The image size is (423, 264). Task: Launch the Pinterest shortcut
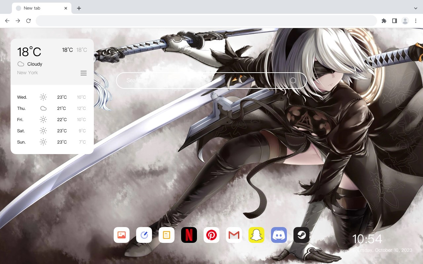point(211,235)
